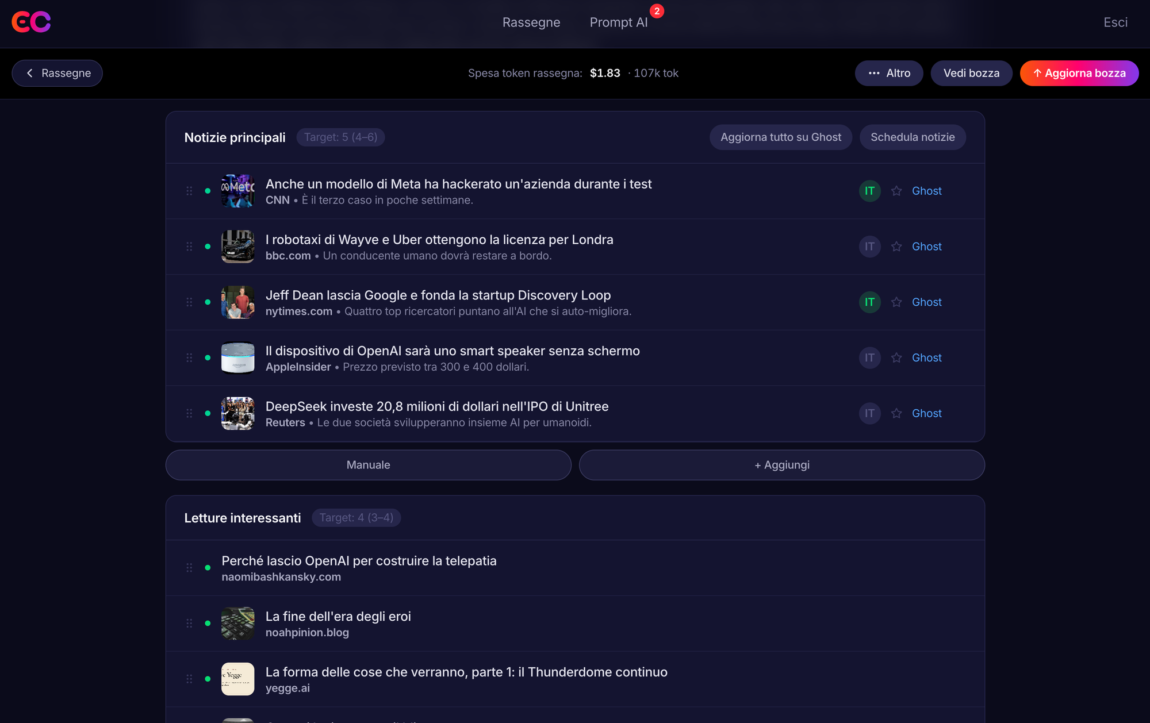Click the 'Target: 4 (3–4)' badge

pos(356,518)
